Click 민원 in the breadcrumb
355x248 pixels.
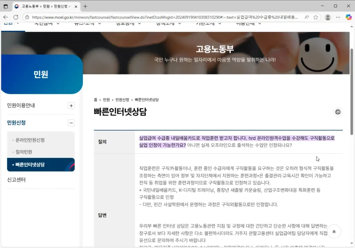pyautogui.click(x=106, y=100)
